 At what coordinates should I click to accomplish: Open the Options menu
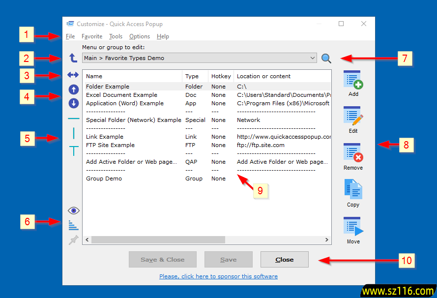coord(140,36)
